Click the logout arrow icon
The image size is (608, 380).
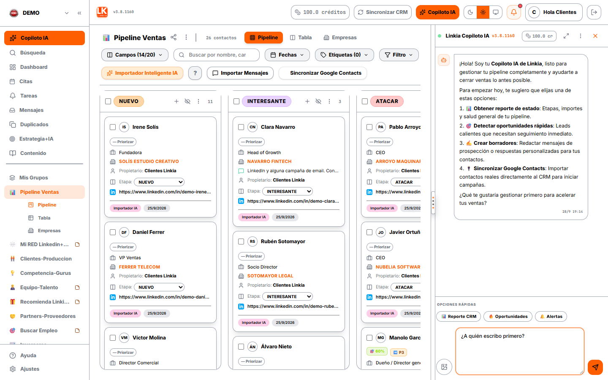pos(594,12)
